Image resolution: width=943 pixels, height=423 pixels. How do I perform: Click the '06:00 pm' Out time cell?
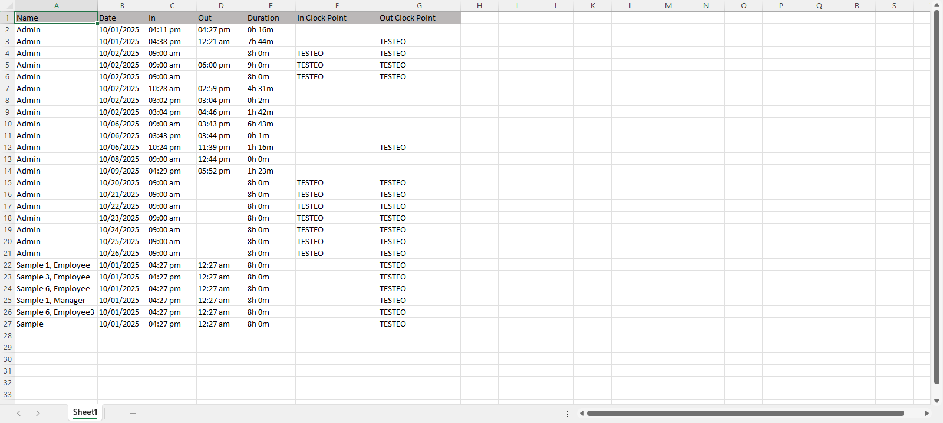point(220,65)
